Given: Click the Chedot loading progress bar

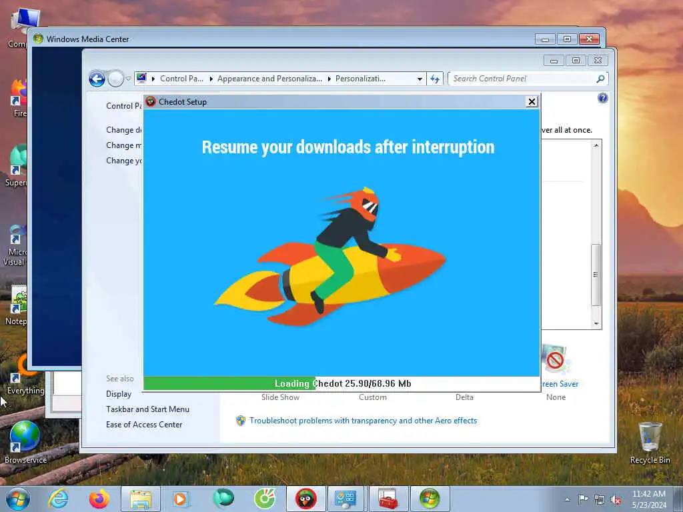Looking at the screenshot, I should [x=341, y=383].
